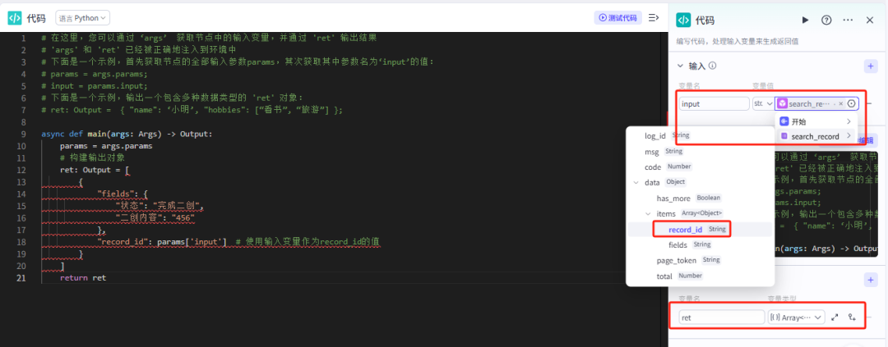Click the input variable name field
The height and width of the screenshot is (347, 888).
[x=715, y=103]
